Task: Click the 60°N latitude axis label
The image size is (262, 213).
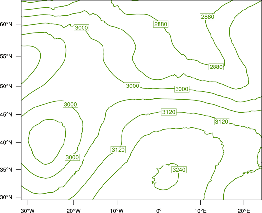Action: tap(6, 24)
